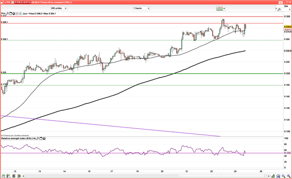This screenshot has width=292, height=179.
Task: Click the circular remove icon next to RSI
Action: (x=44, y=138)
